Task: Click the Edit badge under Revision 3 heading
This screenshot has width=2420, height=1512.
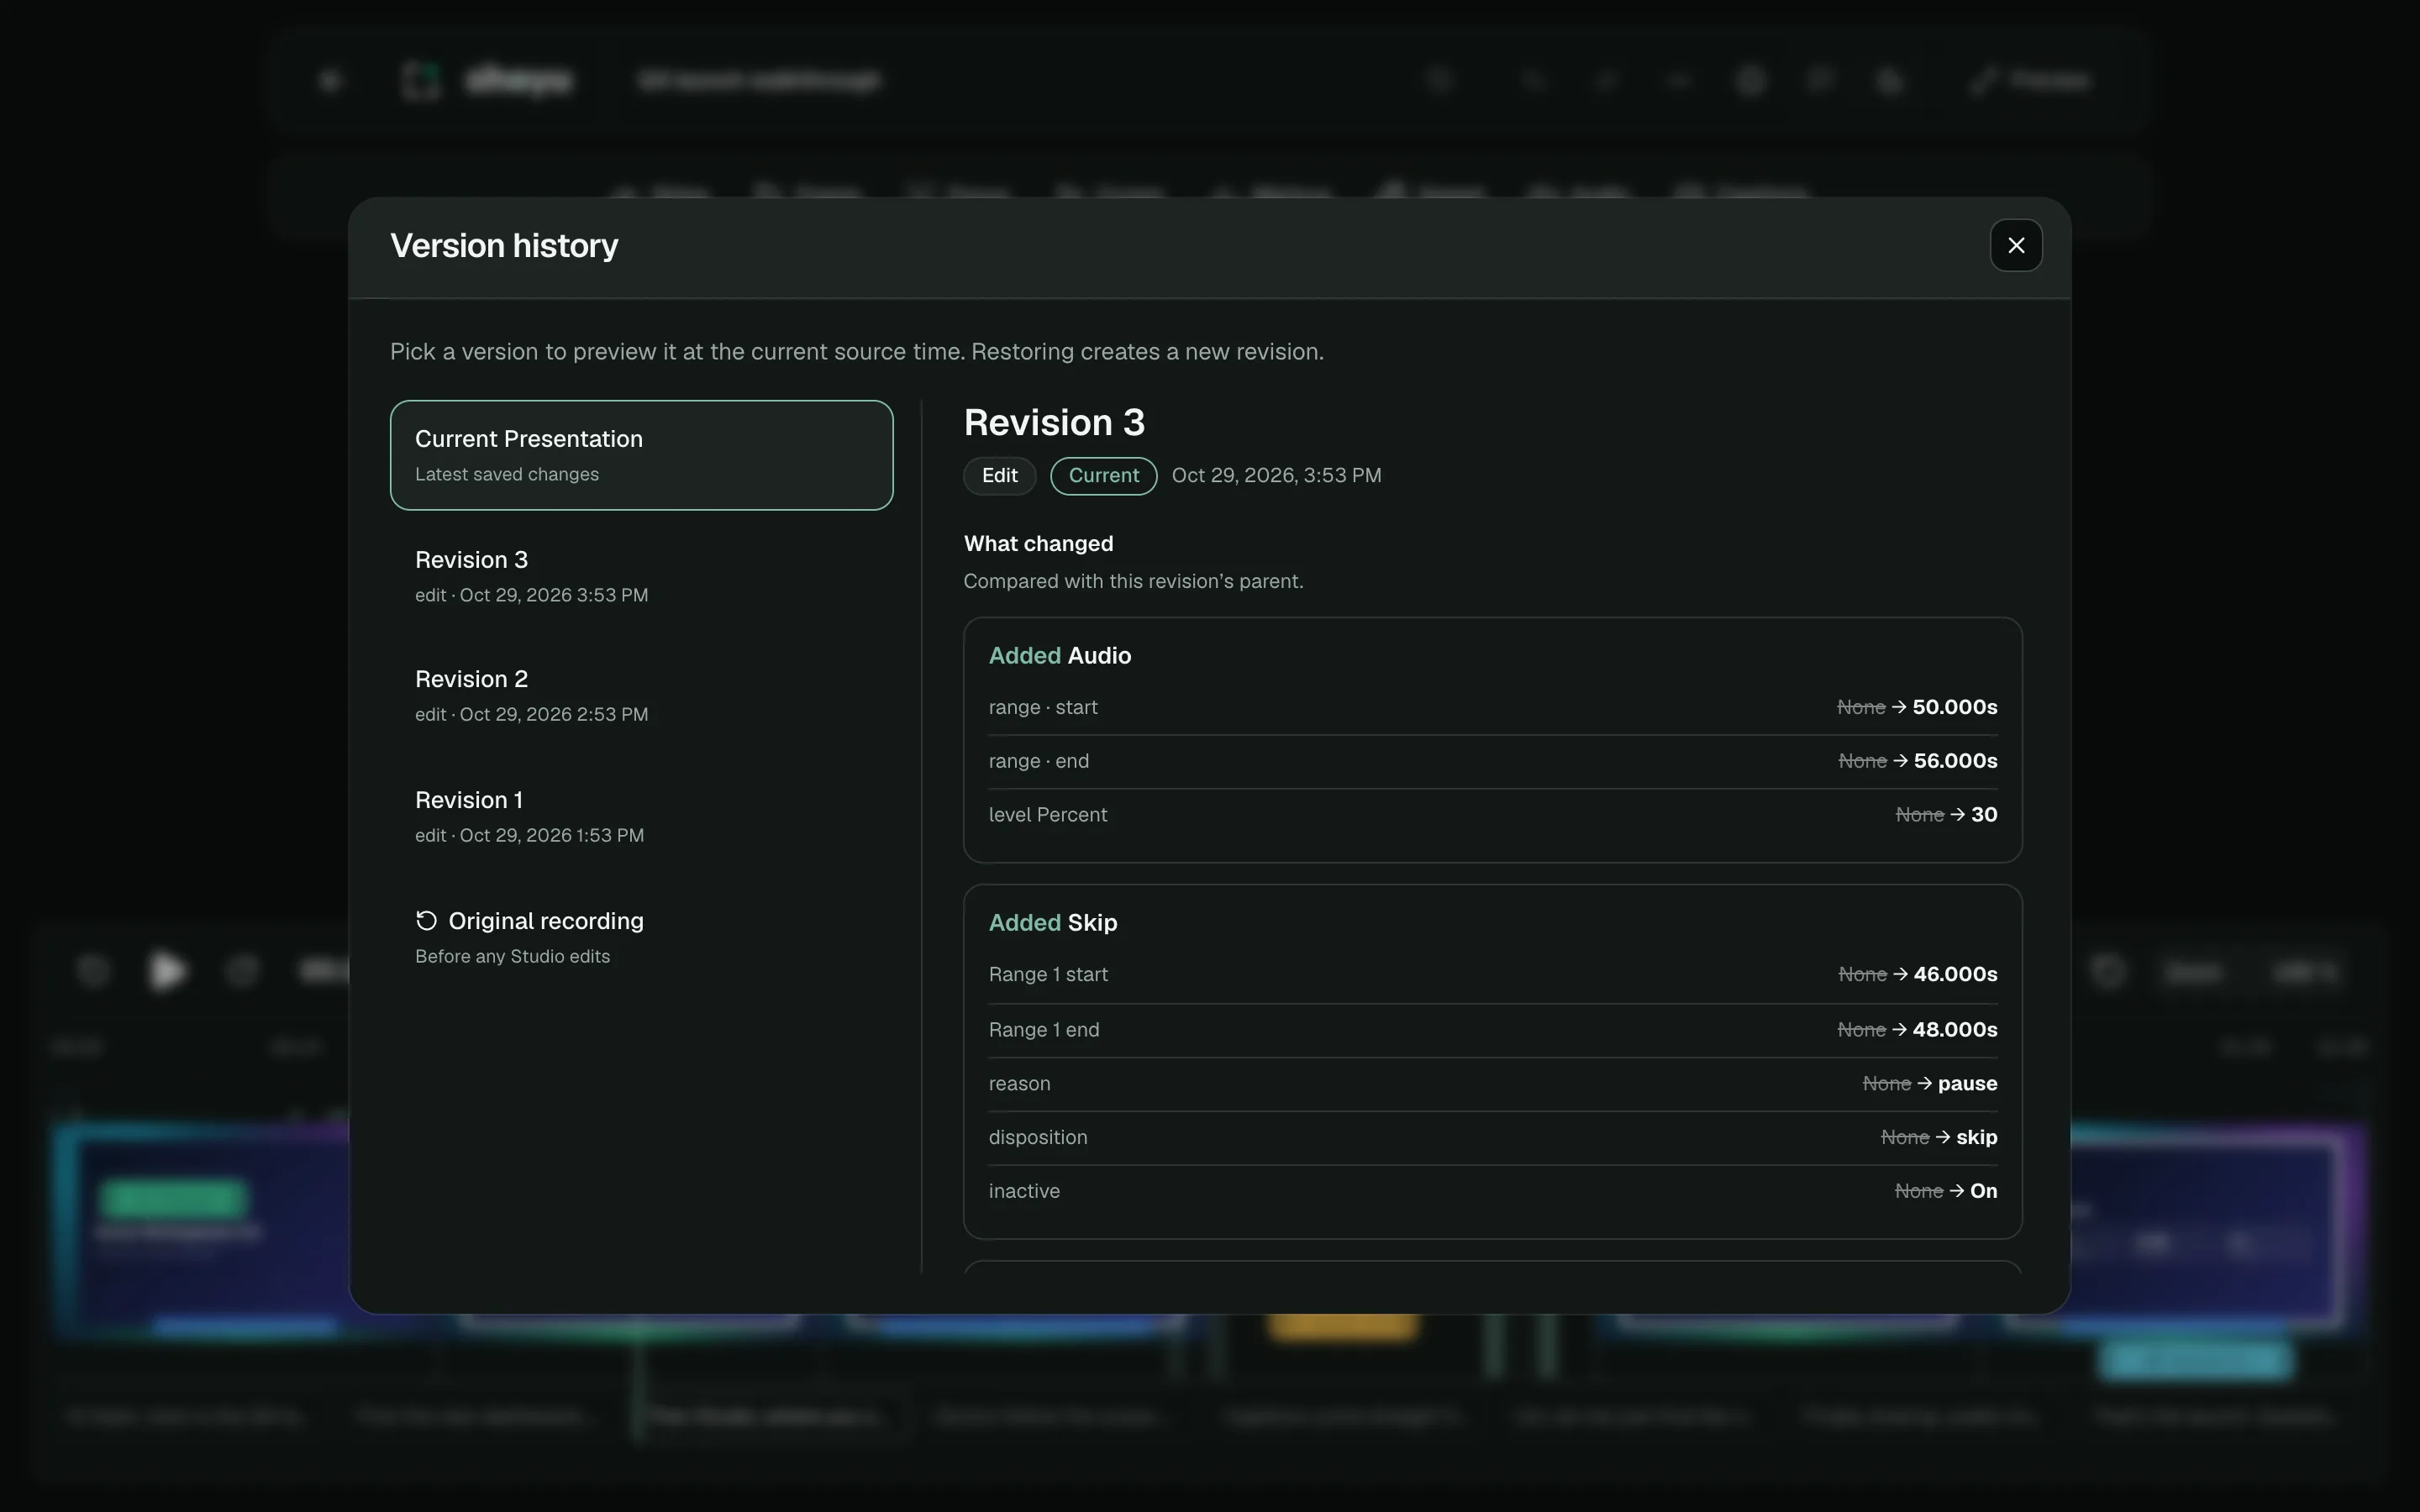Action: pos(999,475)
